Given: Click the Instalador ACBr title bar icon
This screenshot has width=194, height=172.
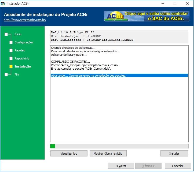Looking at the screenshot, I should pyautogui.click(x=3, y=3).
